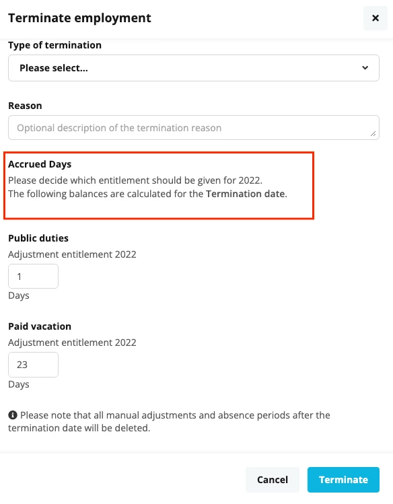Click Adjustment entitlement 2022 under Public duties
393x504 pixels.
(x=72, y=254)
